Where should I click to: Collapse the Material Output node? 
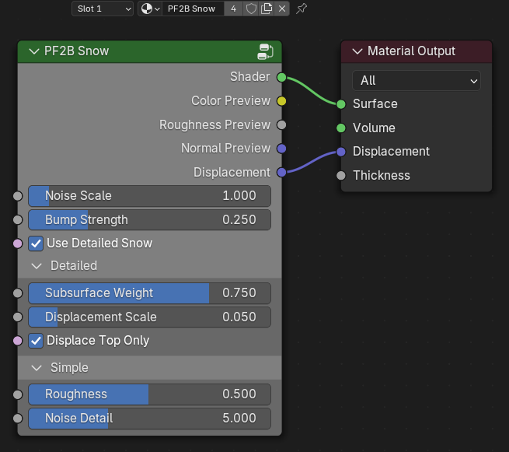357,51
